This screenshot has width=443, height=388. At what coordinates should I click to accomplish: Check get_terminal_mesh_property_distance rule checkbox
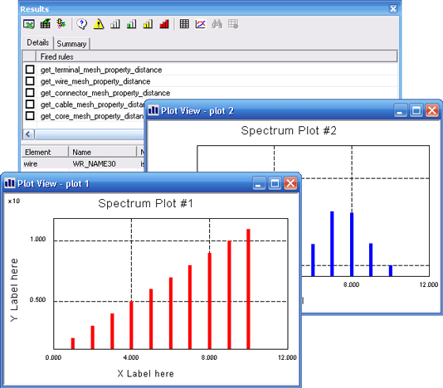[30, 70]
